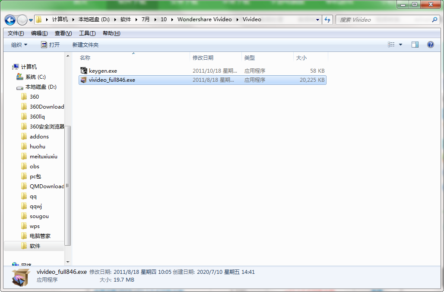444x292 pixels.
Task: Open the 编辑(E) menu
Action: (39, 33)
